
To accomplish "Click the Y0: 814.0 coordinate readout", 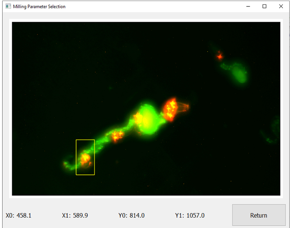I will [x=131, y=216].
